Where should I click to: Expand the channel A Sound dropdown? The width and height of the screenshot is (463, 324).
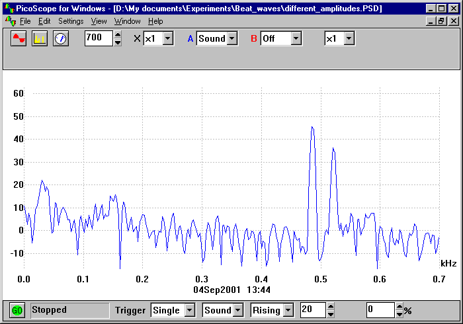point(232,38)
